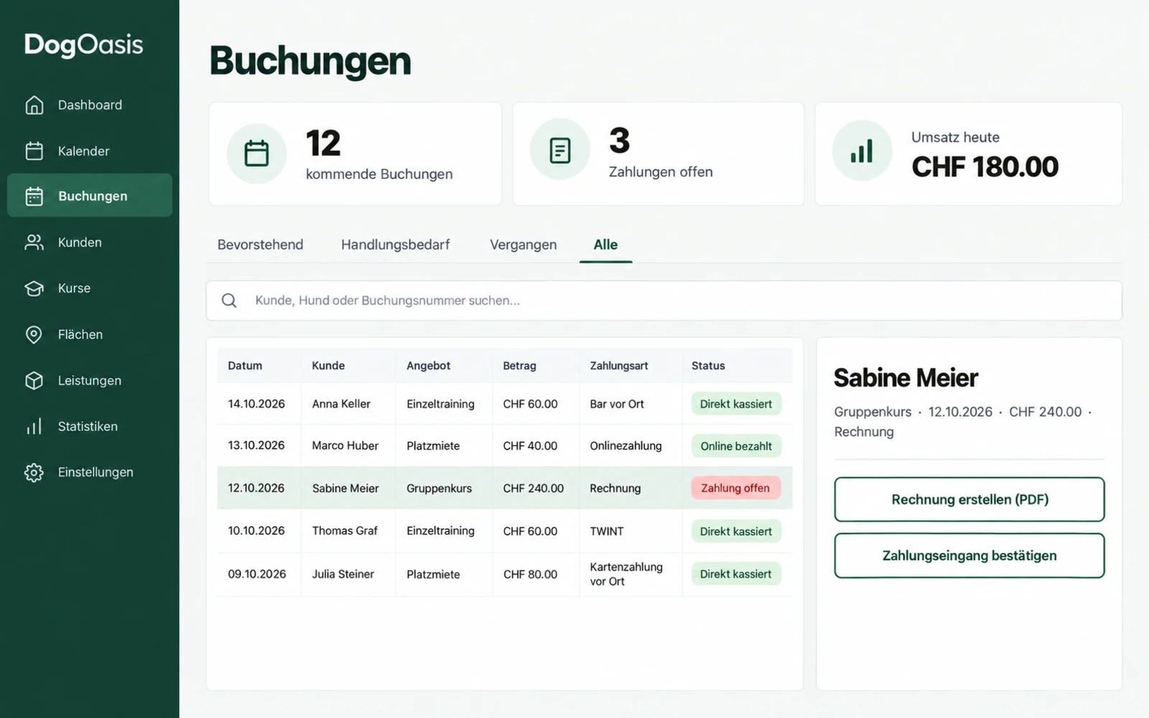This screenshot has height=718, width=1149.
Task: Click the CHF 180.00 Umsatz heute value
Action: 985,167
